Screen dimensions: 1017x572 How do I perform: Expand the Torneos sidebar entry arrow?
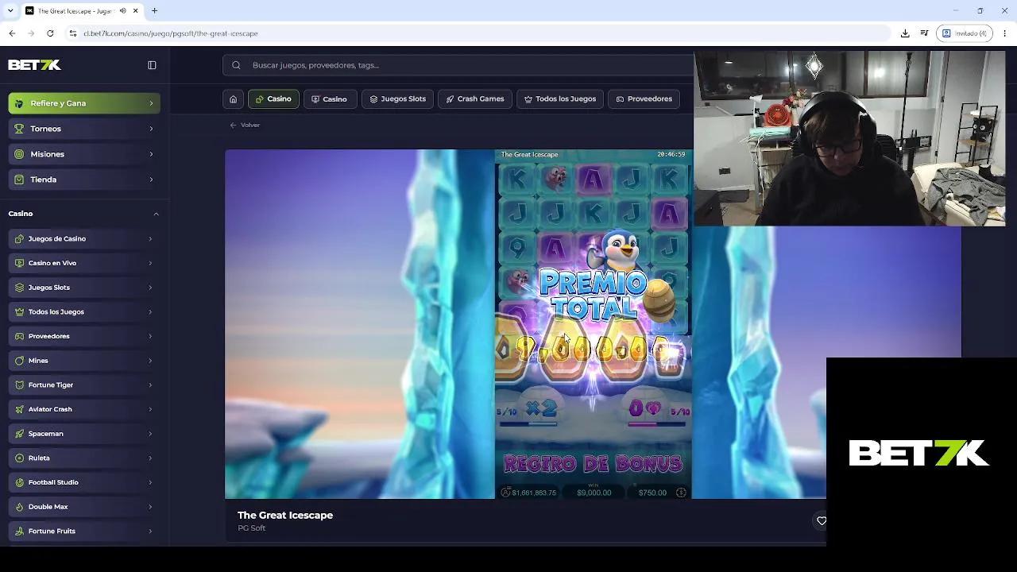151,129
